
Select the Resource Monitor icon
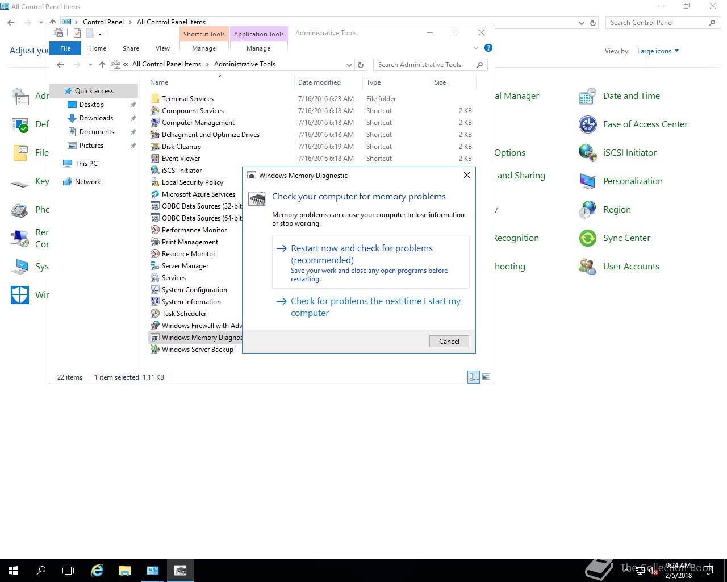click(154, 254)
